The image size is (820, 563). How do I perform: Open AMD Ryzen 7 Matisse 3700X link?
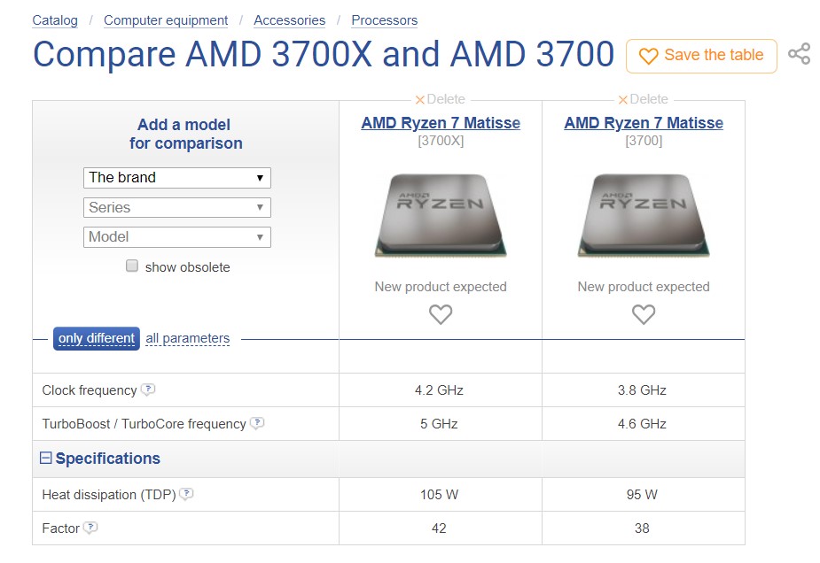click(441, 123)
